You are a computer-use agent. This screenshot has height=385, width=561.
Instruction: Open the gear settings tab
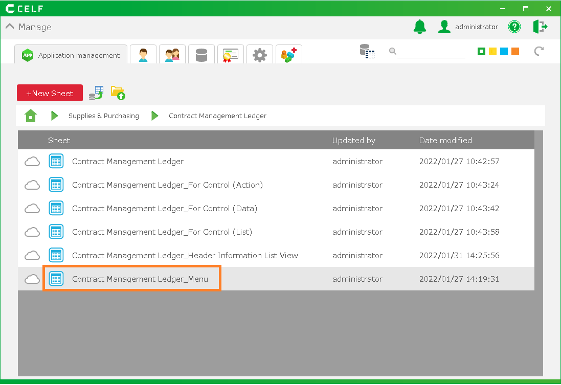click(260, 55)
